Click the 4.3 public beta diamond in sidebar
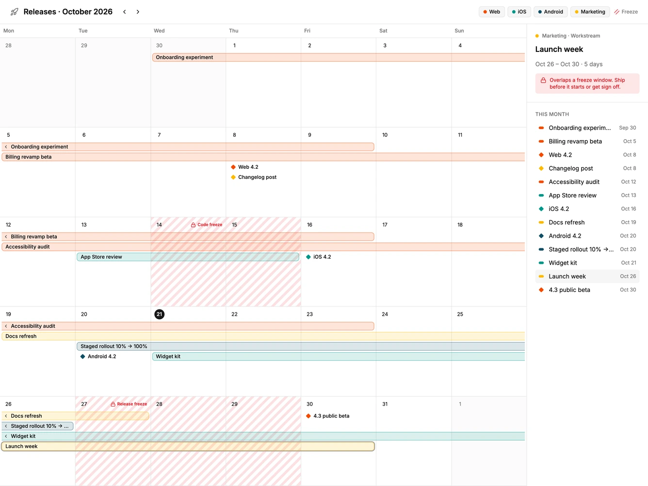 [541, 290]
